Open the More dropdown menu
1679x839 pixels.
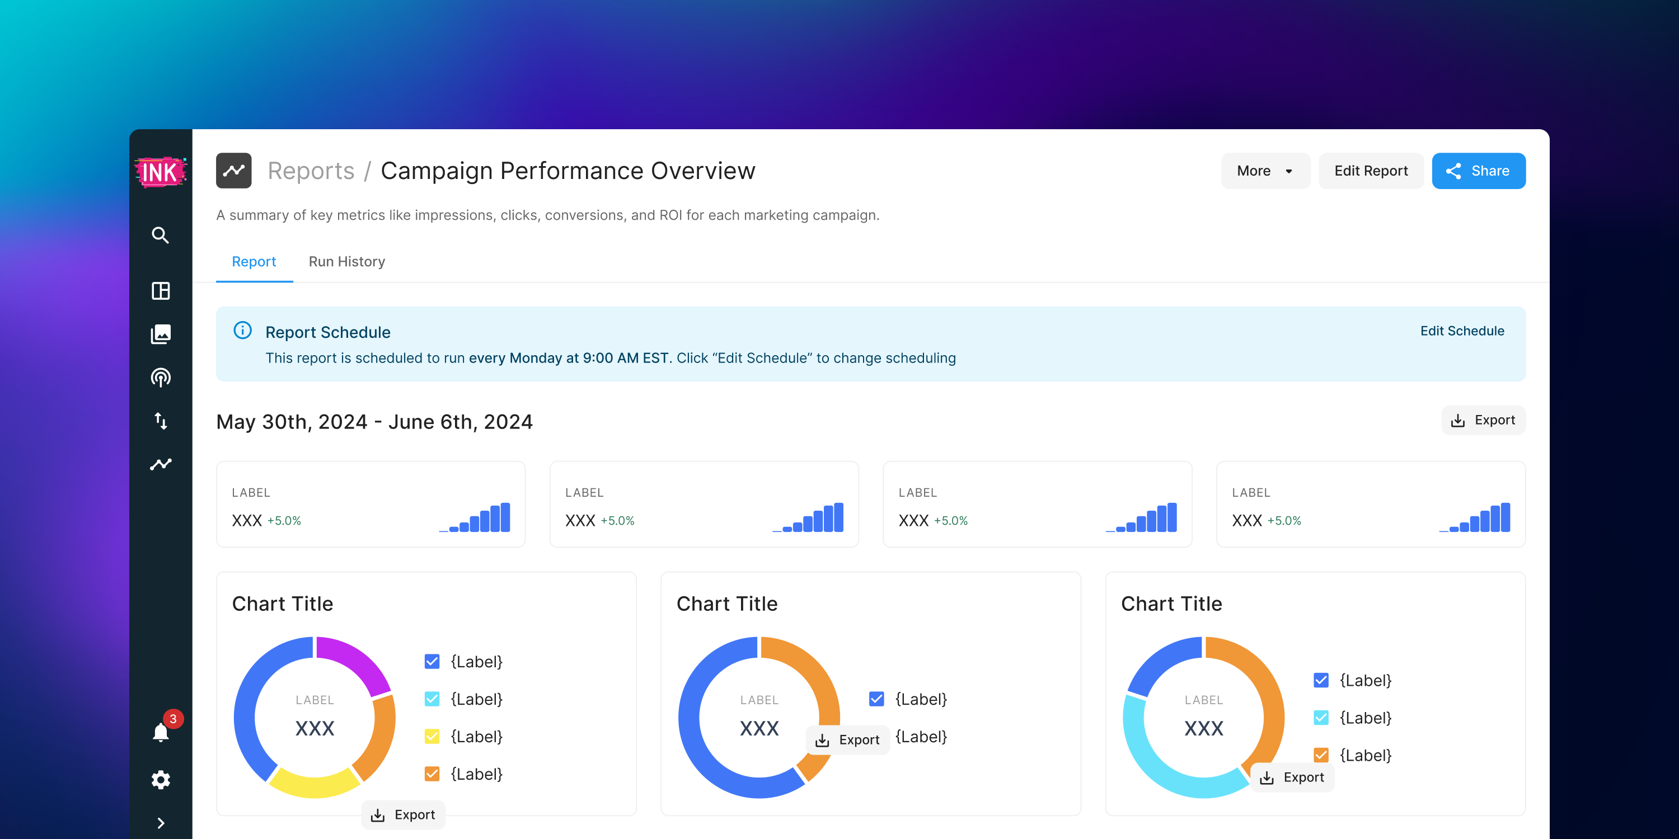[x=1264, y=171]
